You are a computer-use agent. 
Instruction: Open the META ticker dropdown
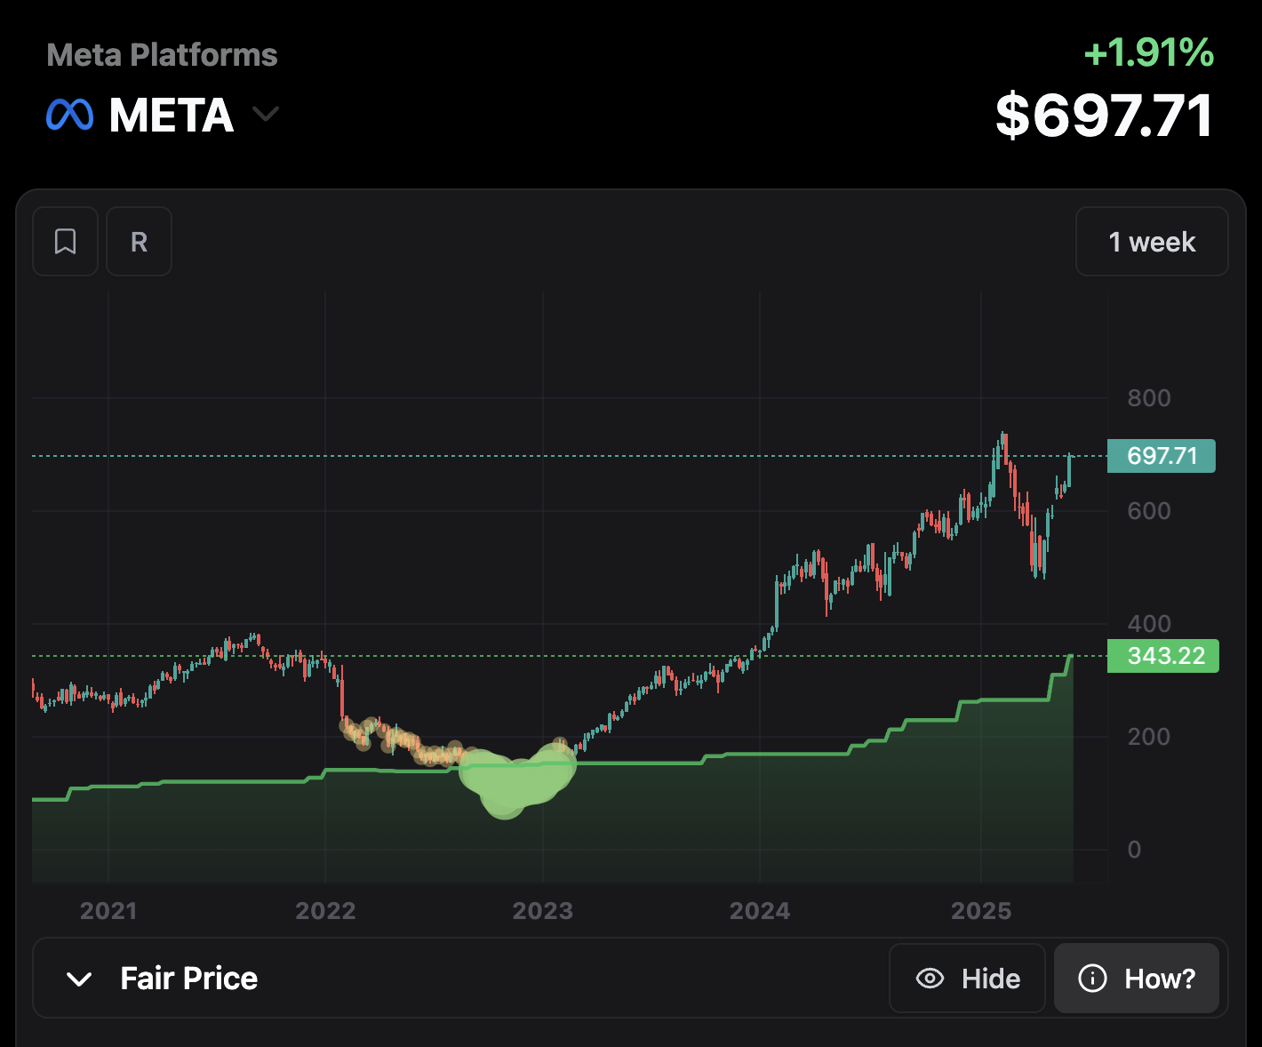266,115
